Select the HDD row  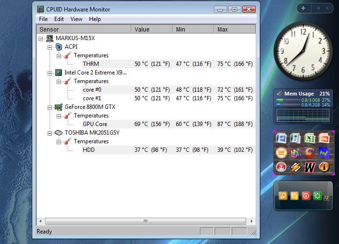click(x=169, y=150)
